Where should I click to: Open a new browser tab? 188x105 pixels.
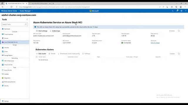click(x=53, y=3)
